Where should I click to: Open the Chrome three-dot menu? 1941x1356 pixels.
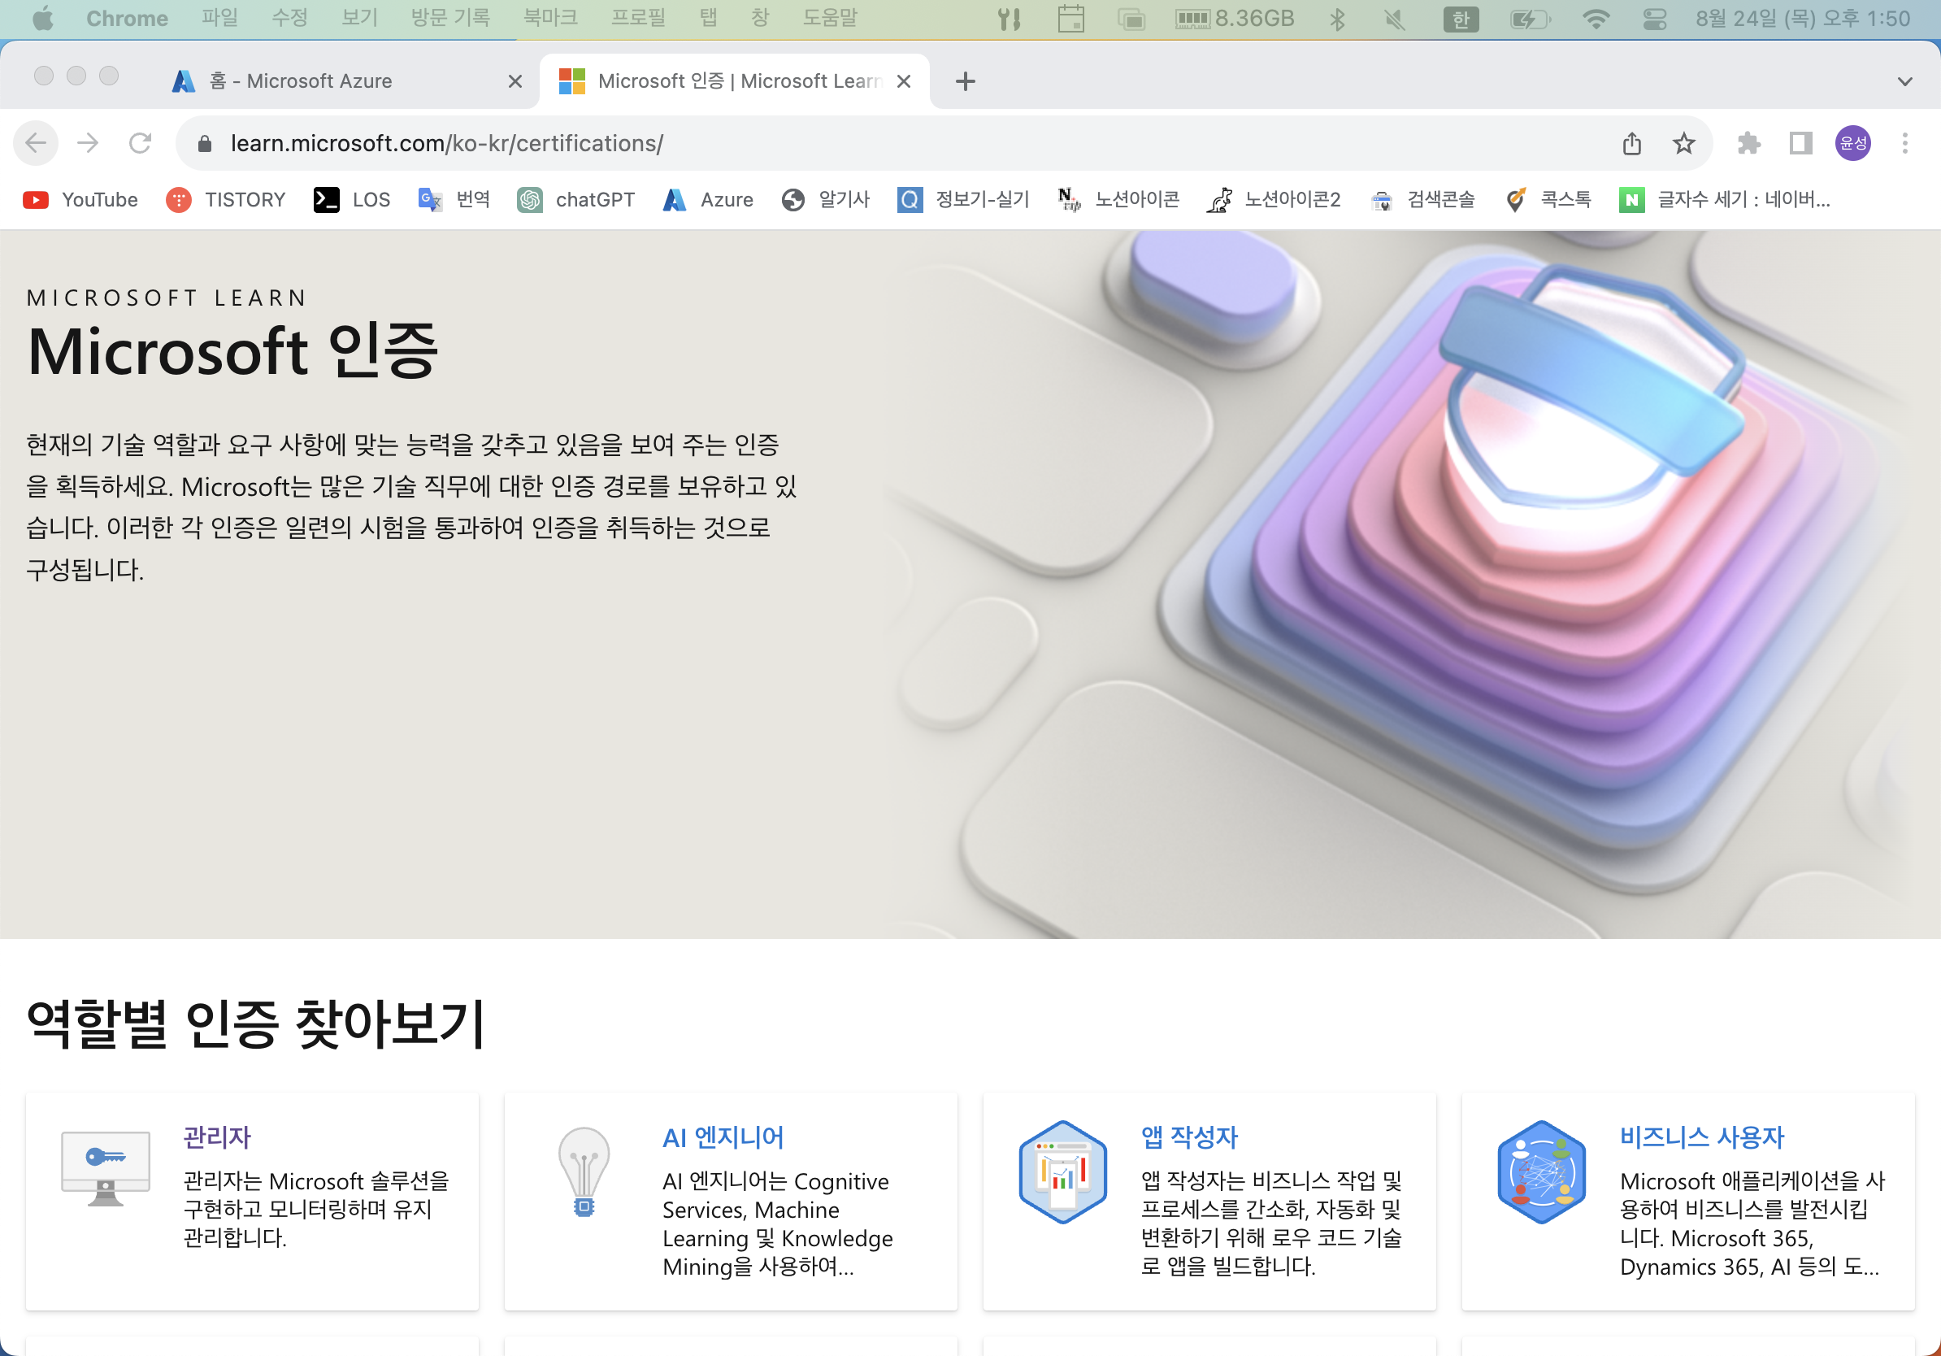[x=1904, y=143]
